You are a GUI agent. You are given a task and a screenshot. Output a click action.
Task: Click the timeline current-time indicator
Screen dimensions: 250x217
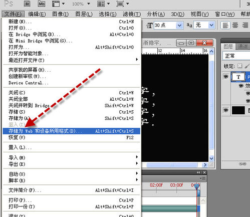[197, 186]
